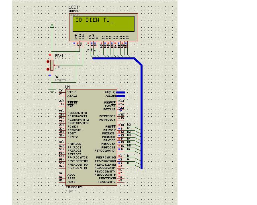Select the RV1 potentiometer body
The image size is (257, 205).
click(52, 65)
